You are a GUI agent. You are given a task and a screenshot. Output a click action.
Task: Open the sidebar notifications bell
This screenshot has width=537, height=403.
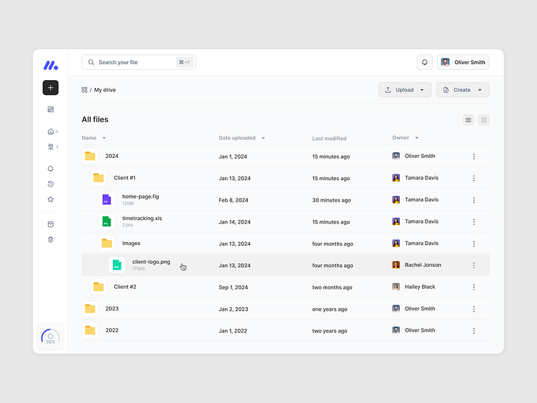point(50,169)
